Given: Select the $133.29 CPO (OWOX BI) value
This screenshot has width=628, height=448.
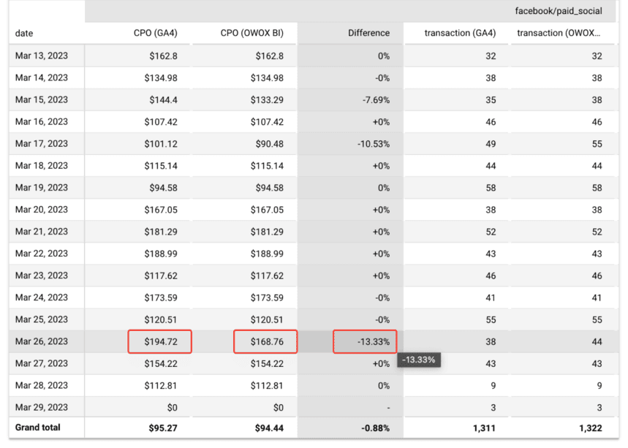Looking at the screenshot, I should (267, 100).
